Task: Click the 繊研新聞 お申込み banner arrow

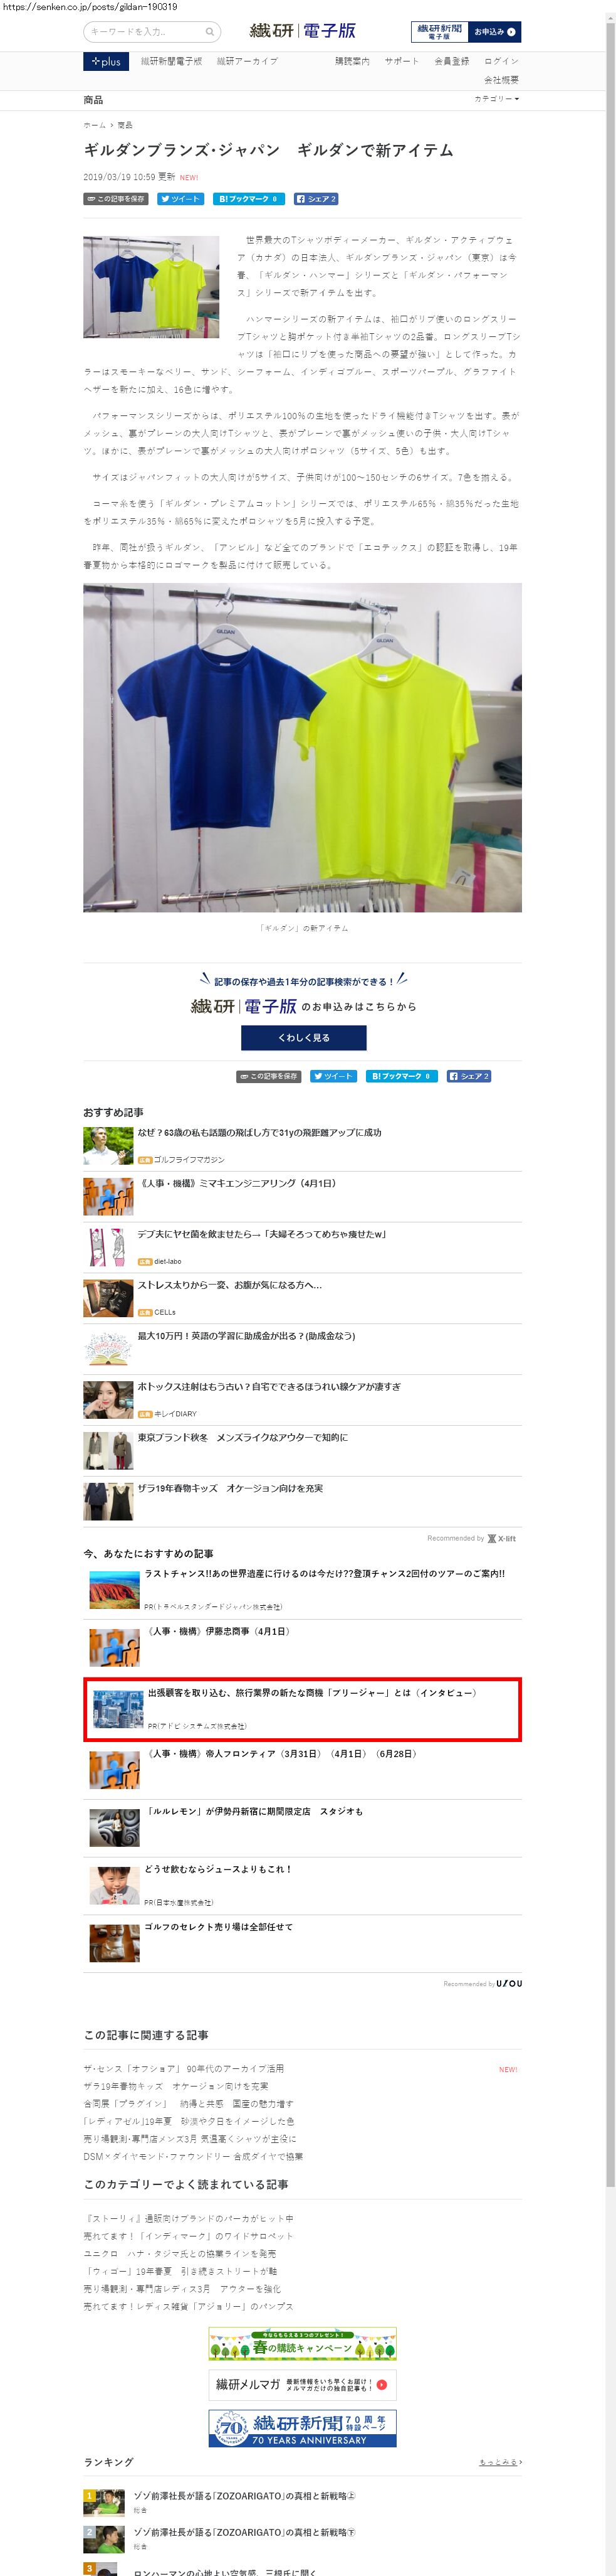Action: 511,32
